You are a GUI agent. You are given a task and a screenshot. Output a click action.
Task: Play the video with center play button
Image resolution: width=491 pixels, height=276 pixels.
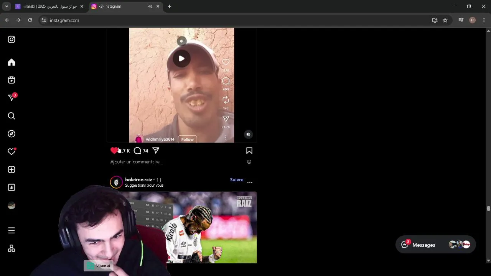pyautogui.click(x=181, y=59)
